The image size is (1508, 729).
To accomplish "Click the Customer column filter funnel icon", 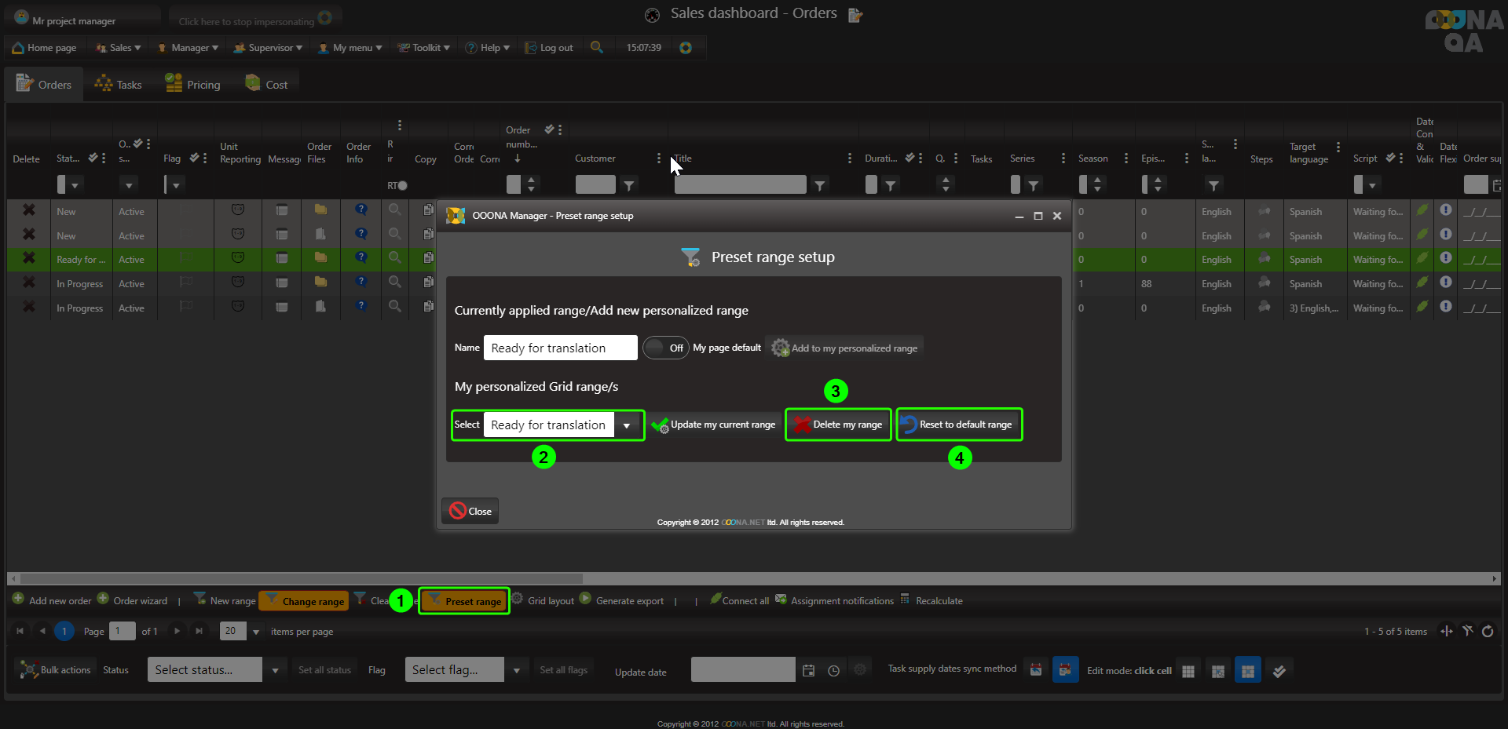I will 628,185.
